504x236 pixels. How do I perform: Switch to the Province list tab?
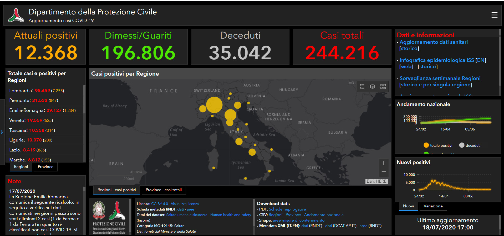45,167
